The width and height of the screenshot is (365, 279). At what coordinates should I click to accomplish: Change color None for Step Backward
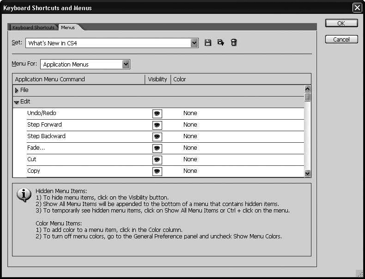coord(190,136)
